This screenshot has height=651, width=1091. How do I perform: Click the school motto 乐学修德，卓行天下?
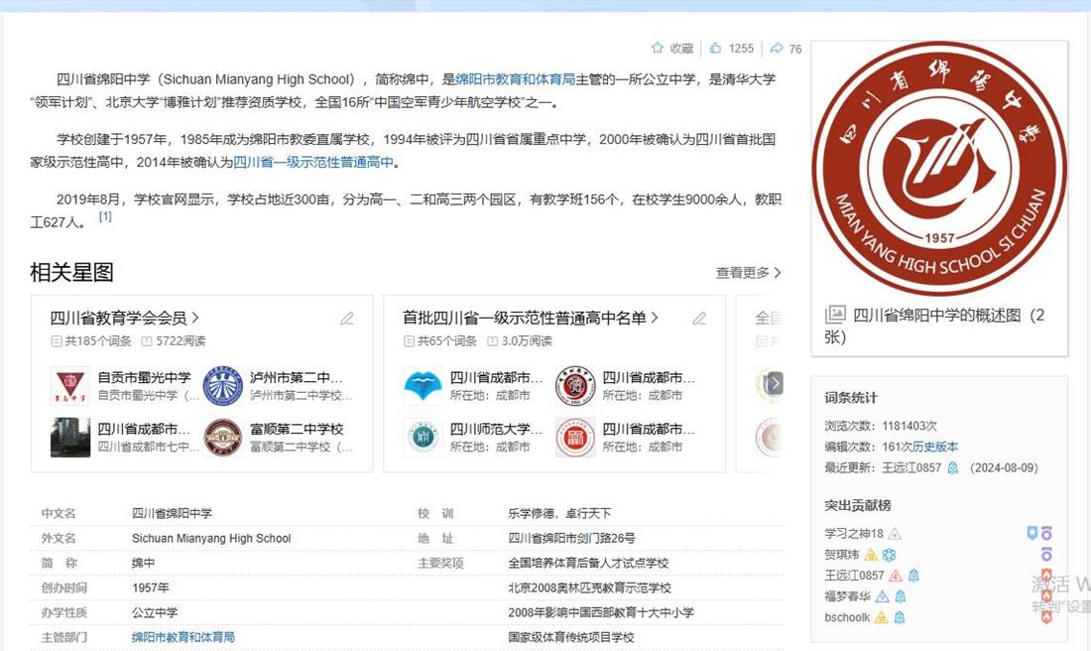pyautogui.click(x=559, y=513)
